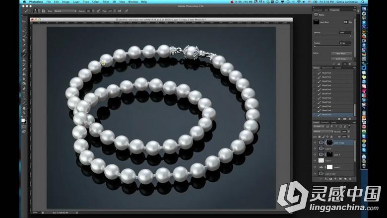The height and width of the screenshot is (218, 387).
Task: Select the Zoom tool
Action: tap(24, 113)
